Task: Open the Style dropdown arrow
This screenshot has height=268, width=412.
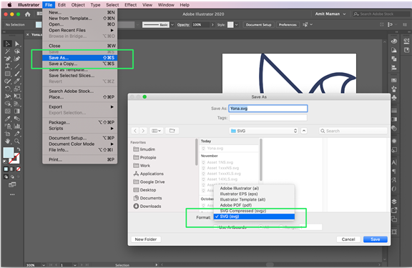Action: click(237, 25)
